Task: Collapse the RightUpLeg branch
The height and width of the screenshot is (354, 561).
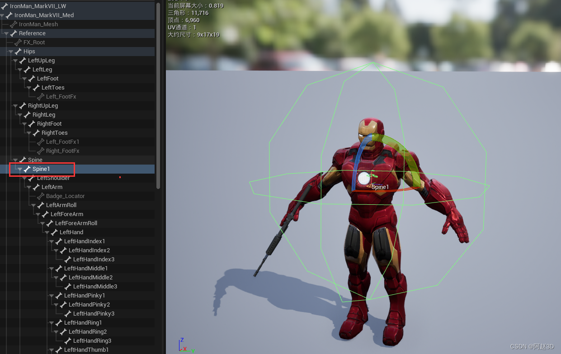Action: coord(15,106)
